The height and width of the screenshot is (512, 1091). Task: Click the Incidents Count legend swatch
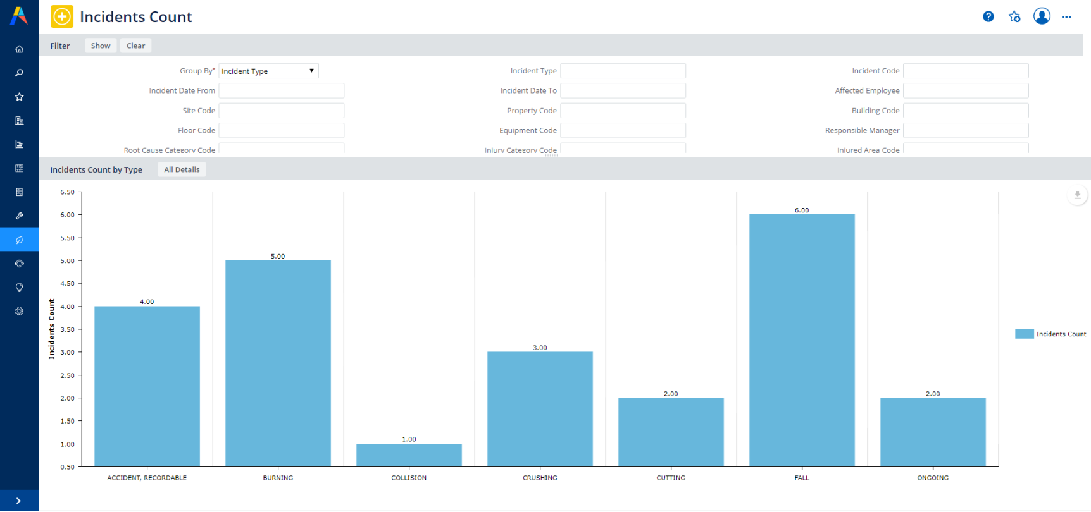(x=1024, y=334)
